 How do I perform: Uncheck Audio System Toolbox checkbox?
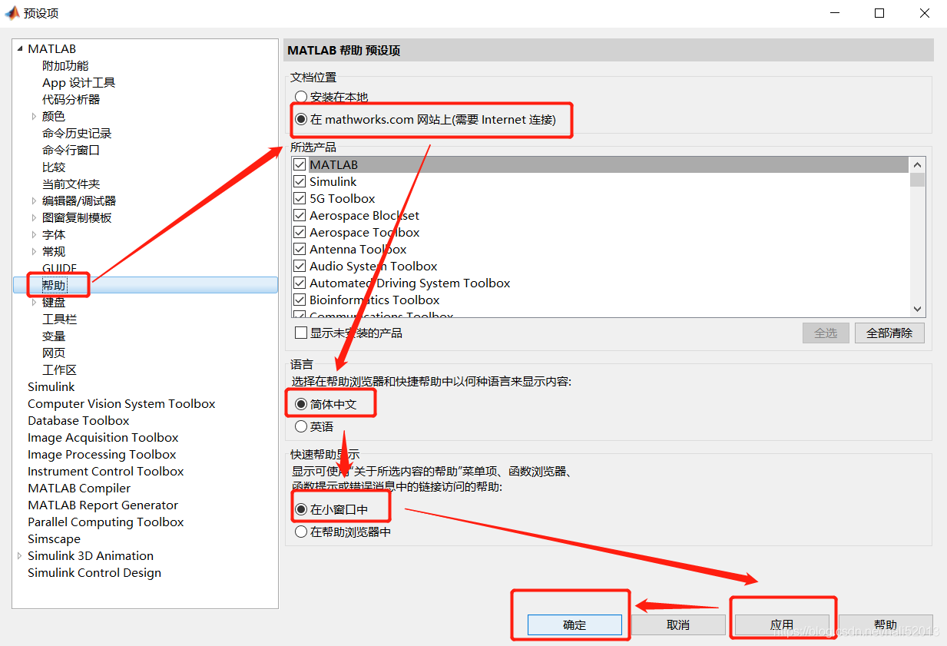(300, 266)
